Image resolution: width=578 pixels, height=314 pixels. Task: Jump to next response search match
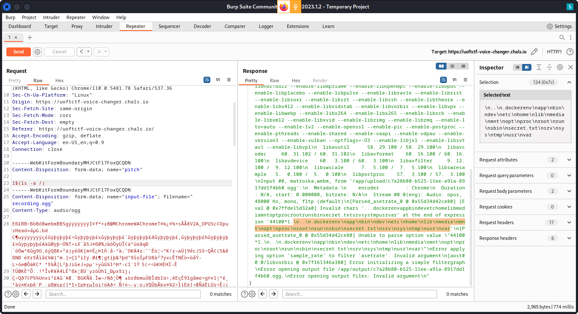pyautogui.click(x=274, y=294)
